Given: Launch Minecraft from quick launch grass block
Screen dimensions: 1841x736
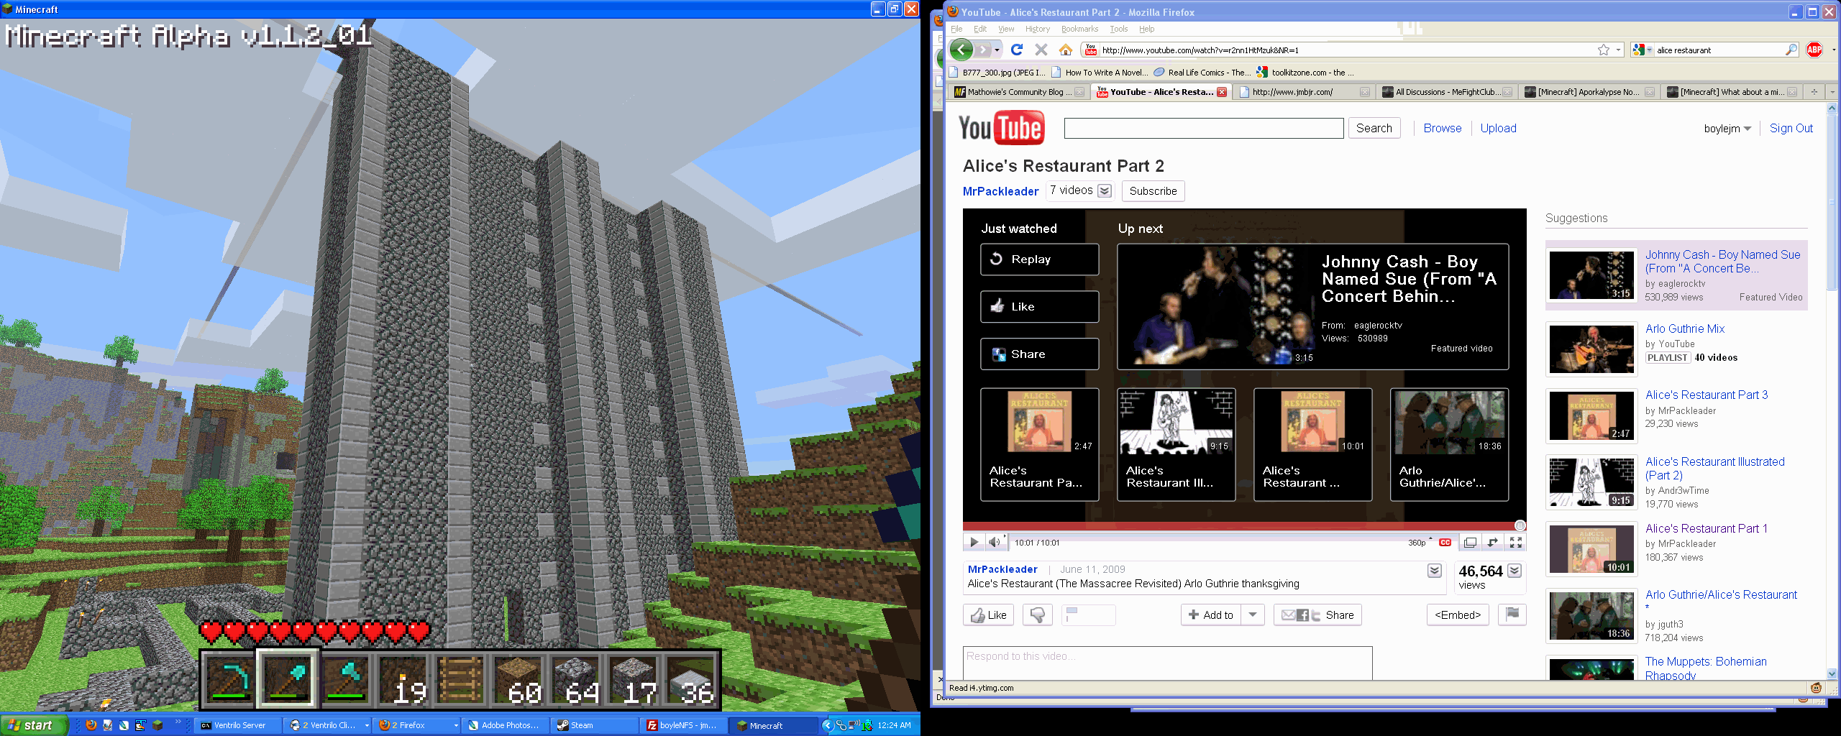Looking at the screenshot, I should click(157, 725).
